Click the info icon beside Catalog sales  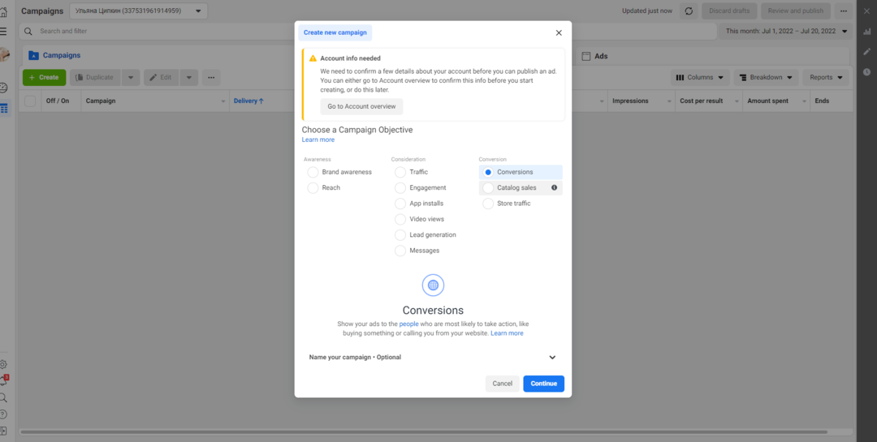[x=555, y=187]
